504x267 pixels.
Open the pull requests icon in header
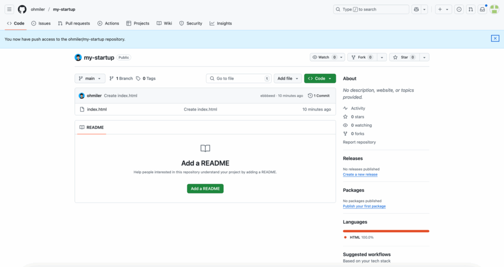coord(471,9)
